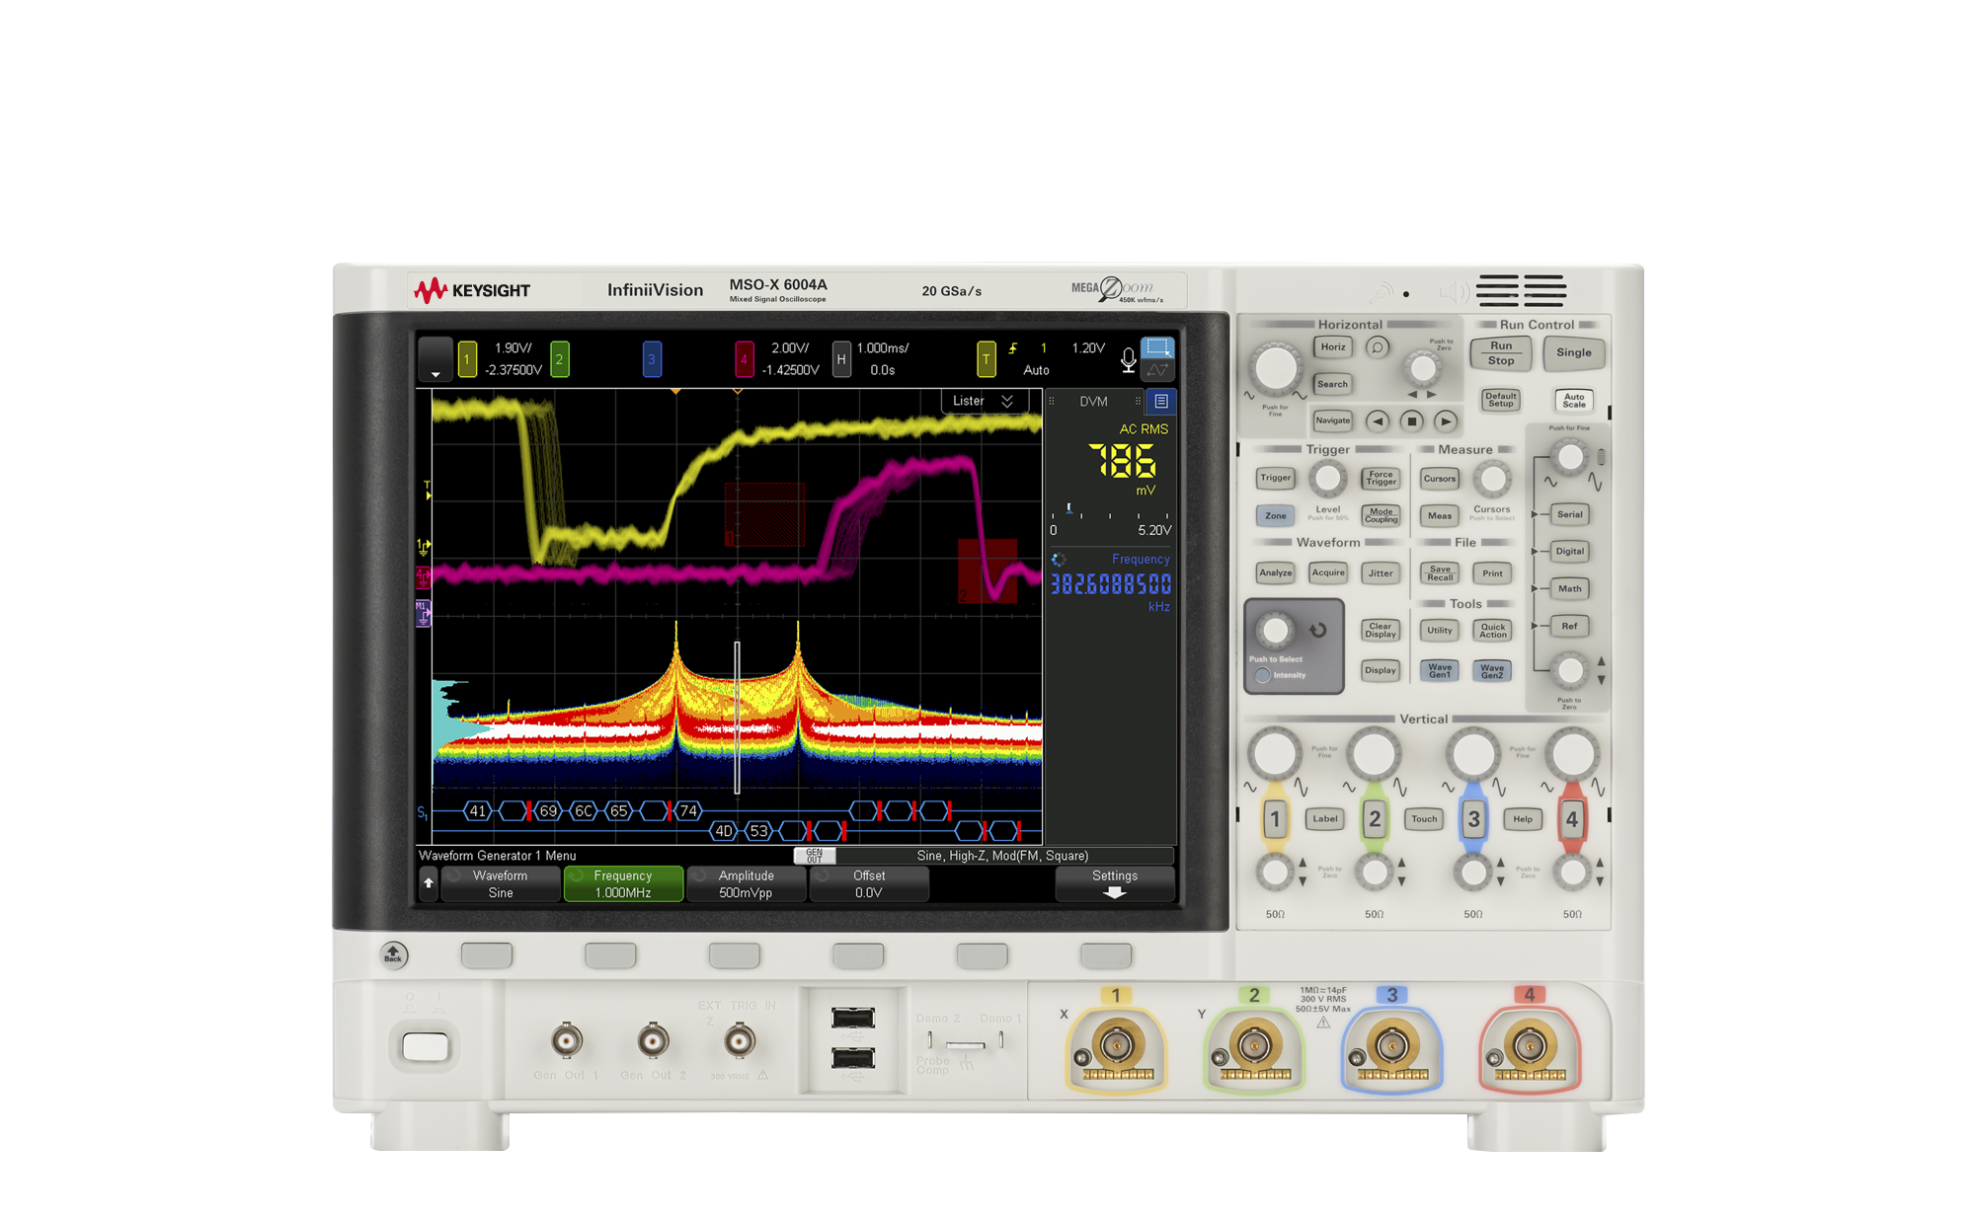This screenshot has height=1218, width=1975.
Task: Toggle channel 2 display on
Action: 559,358
